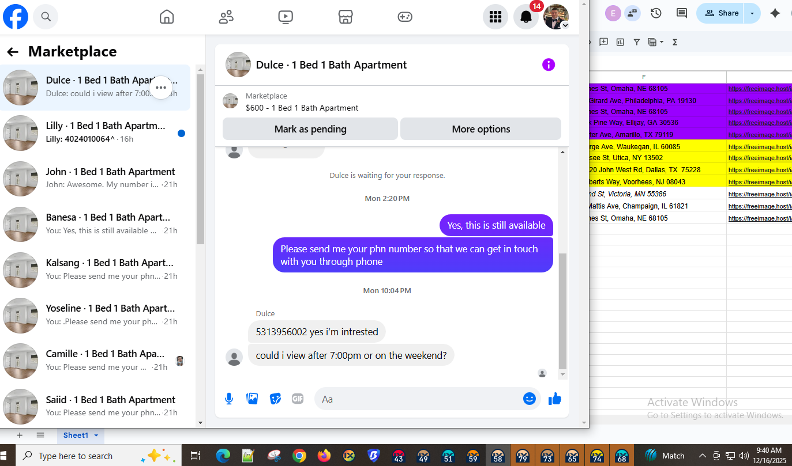792x466 pixels.
Task: Open Kalsang's apartment conversation
Action: [95, 270]
